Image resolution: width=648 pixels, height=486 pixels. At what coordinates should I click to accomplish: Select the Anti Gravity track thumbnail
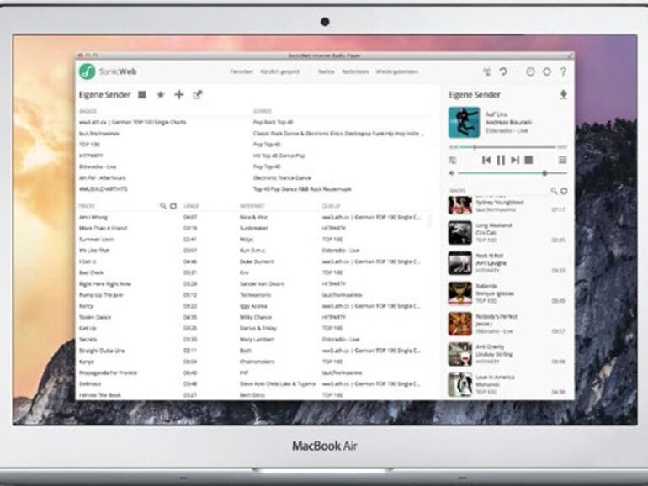(460, 354)
